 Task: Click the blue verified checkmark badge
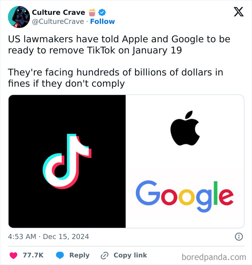tap(102, 12)
